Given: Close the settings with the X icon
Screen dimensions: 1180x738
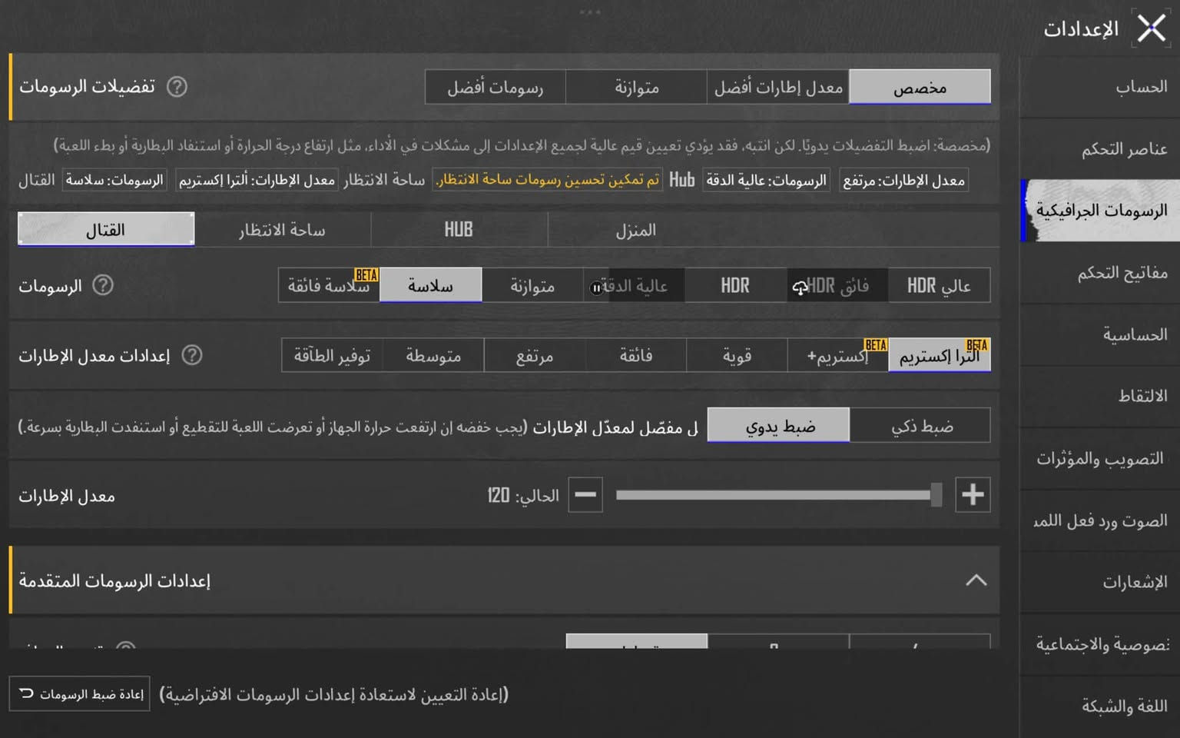Looking at the screenshot, I should click(1151, 29).
